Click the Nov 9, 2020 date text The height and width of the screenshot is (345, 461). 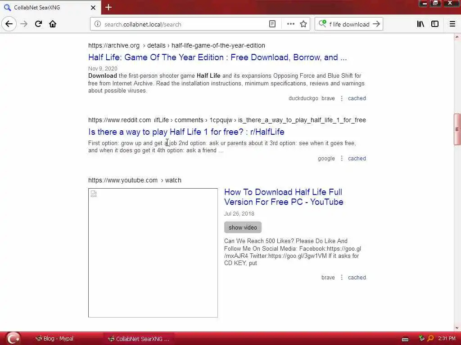point(103,68)
